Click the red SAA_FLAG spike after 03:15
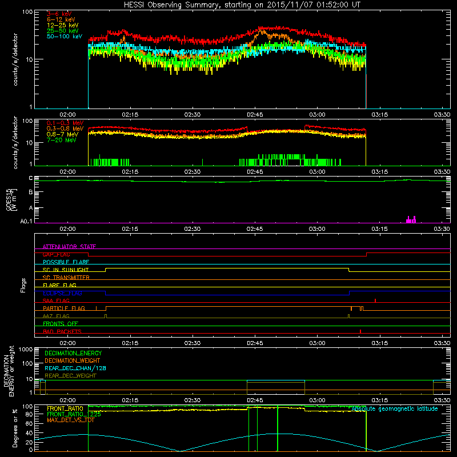The width and height of the screenshot is (457, 457). [x=375, y=300]
